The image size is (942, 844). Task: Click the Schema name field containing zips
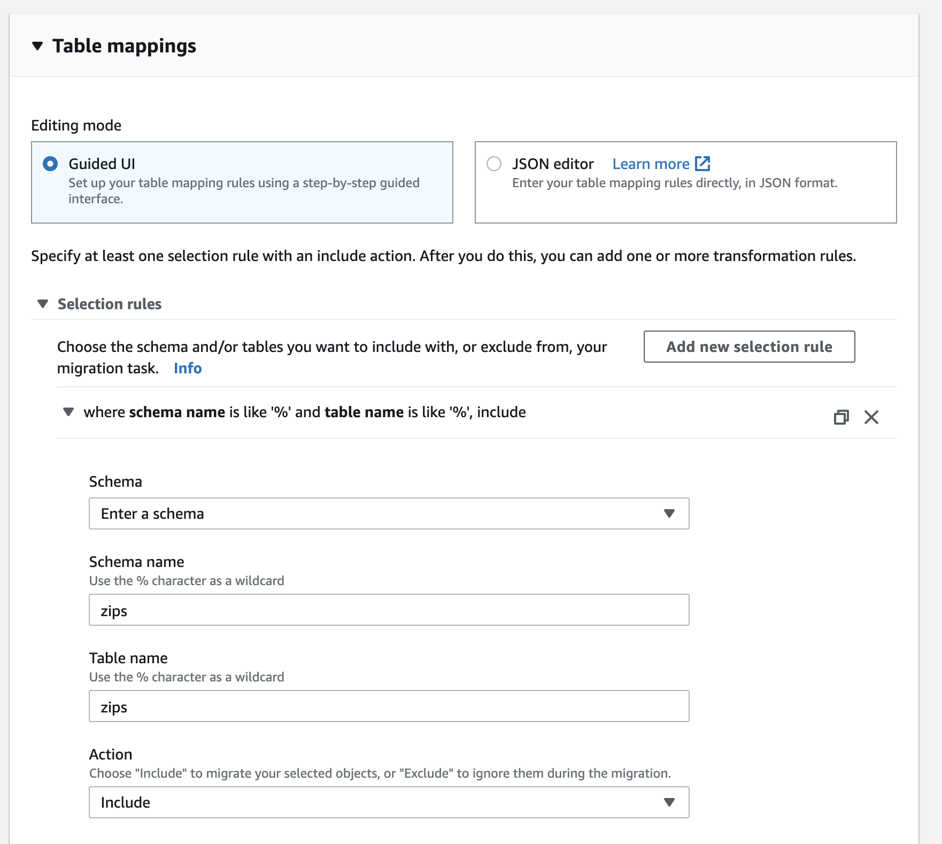(x=389, y=610)
